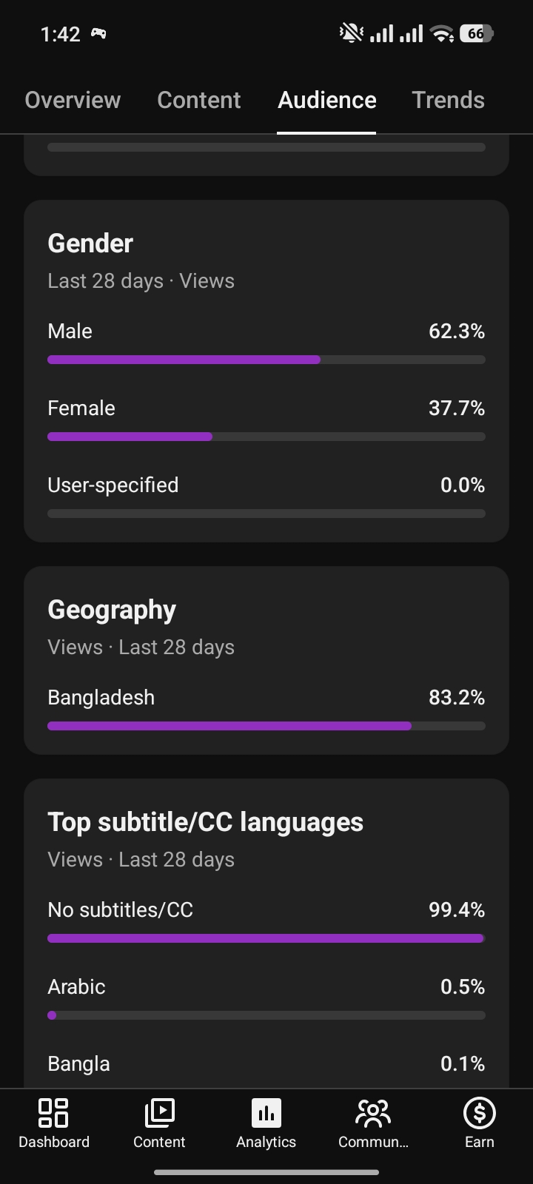Open the Gender card heading
The height and width of the screenshot is (1184, 533).
90,243
